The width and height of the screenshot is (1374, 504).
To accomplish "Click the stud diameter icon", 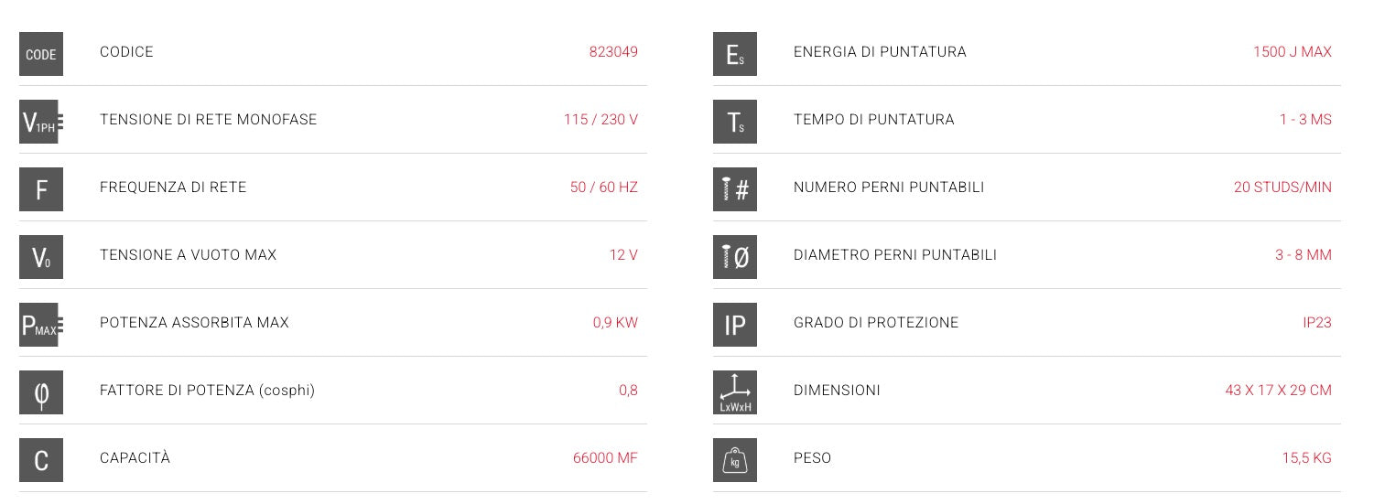I will [x=735, y=257].
